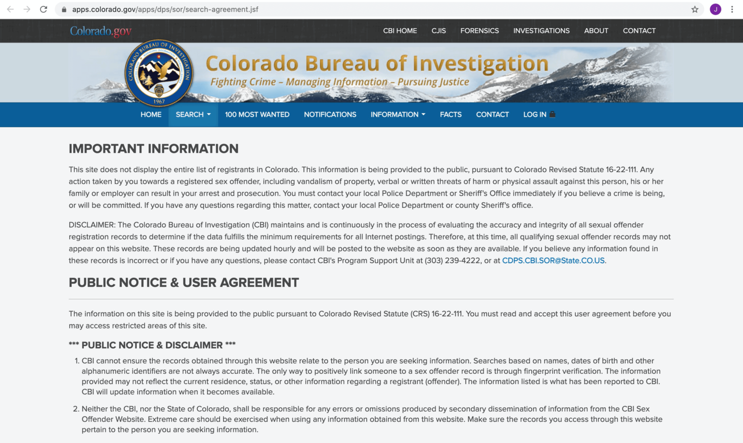Go to FORENSICS in top bar
This screenshot has width=743, height=443.
point(479,30)
